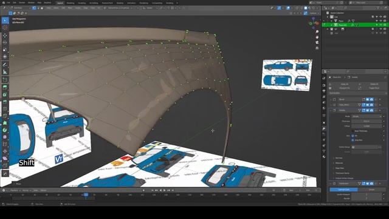This screenshot has width=389, height=219.
Task: Open the File menu
Action: pyautogui.click(x=8, y=2)
